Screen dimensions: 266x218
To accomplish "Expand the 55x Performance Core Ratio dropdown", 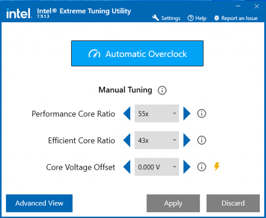I will coord(157,114).
